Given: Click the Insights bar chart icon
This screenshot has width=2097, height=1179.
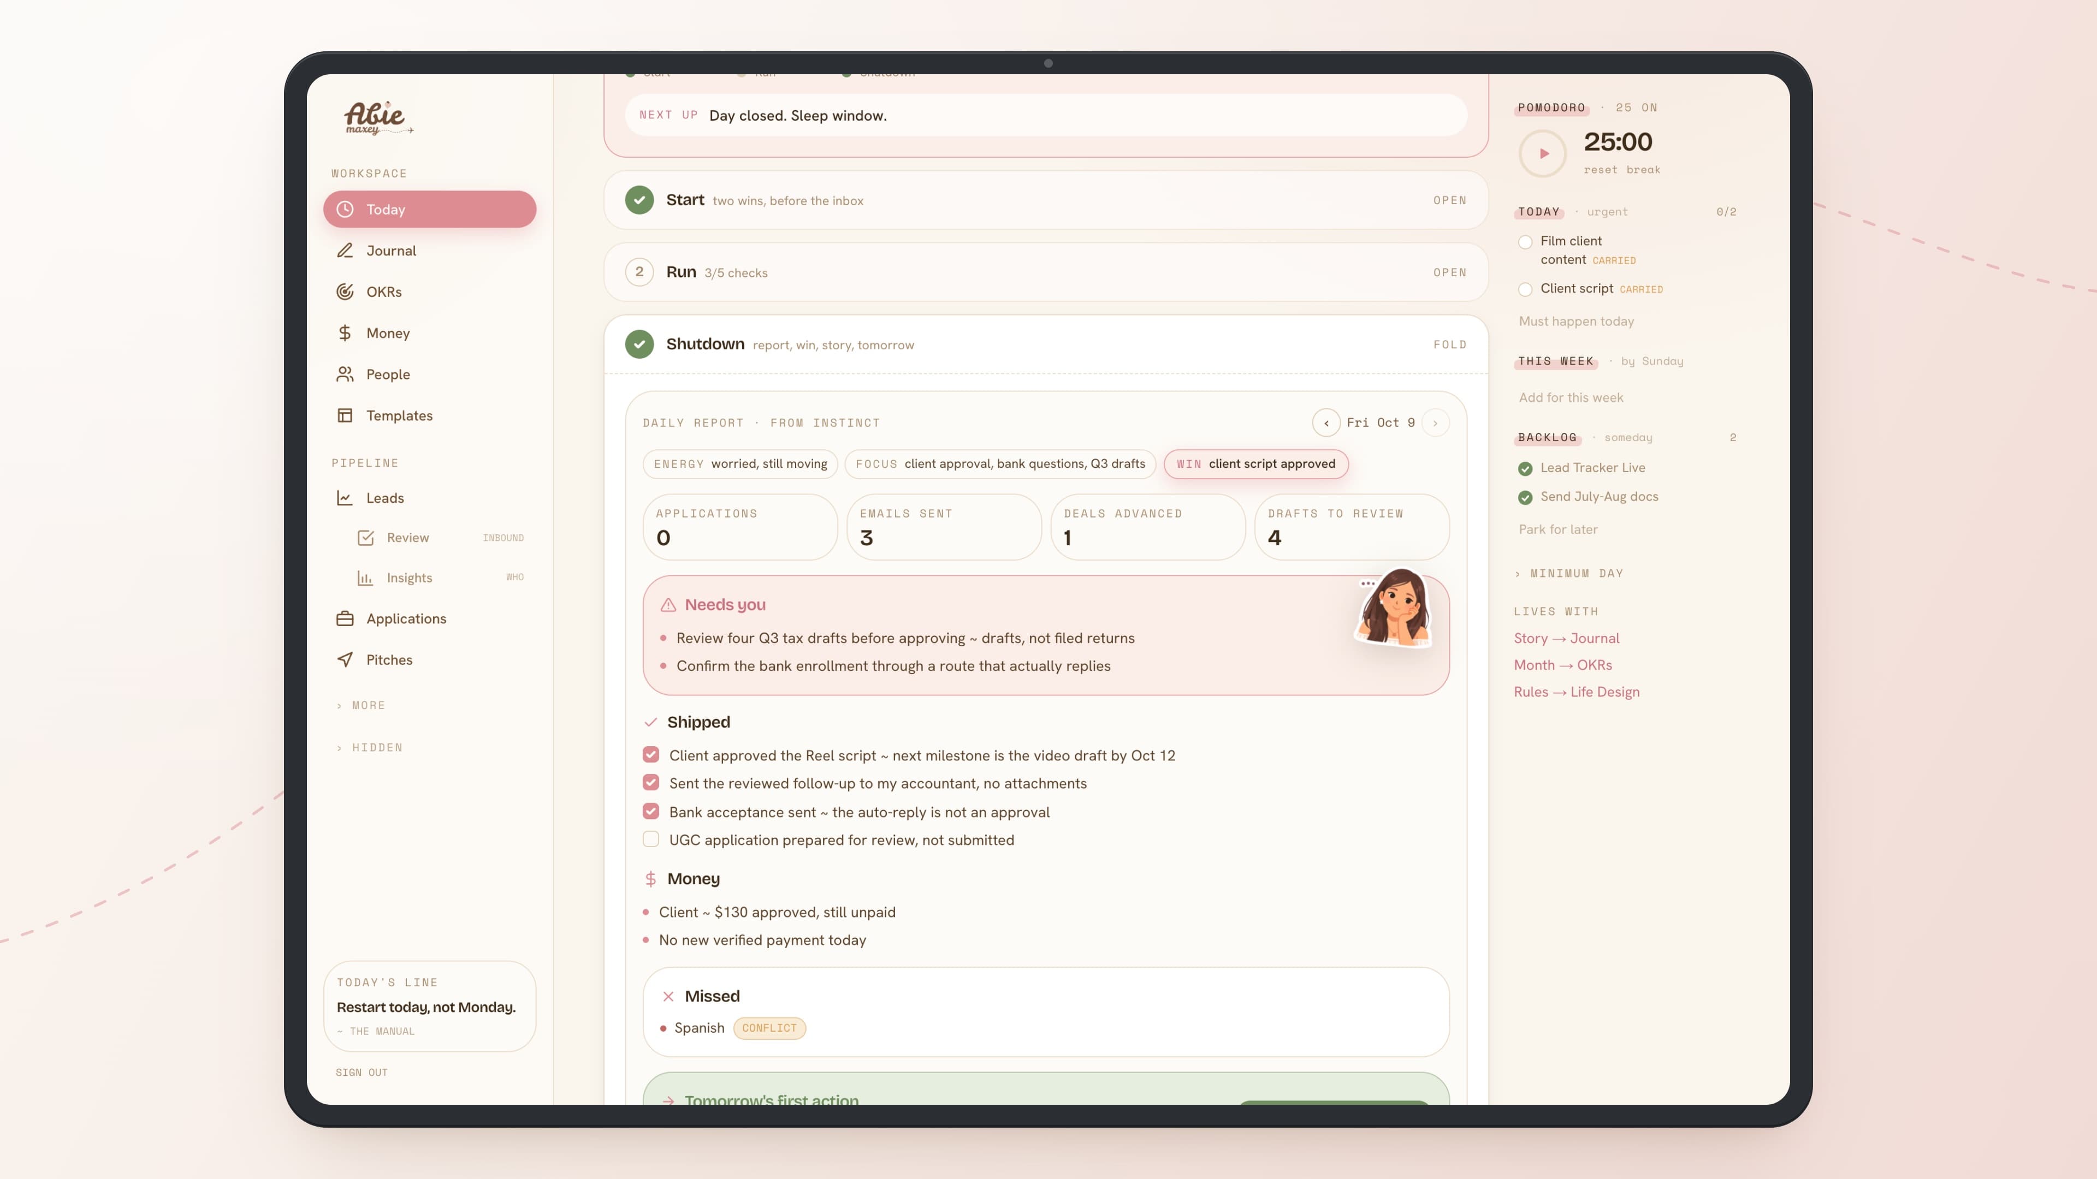Looking at the screenshot, I should tap(365, 577).
